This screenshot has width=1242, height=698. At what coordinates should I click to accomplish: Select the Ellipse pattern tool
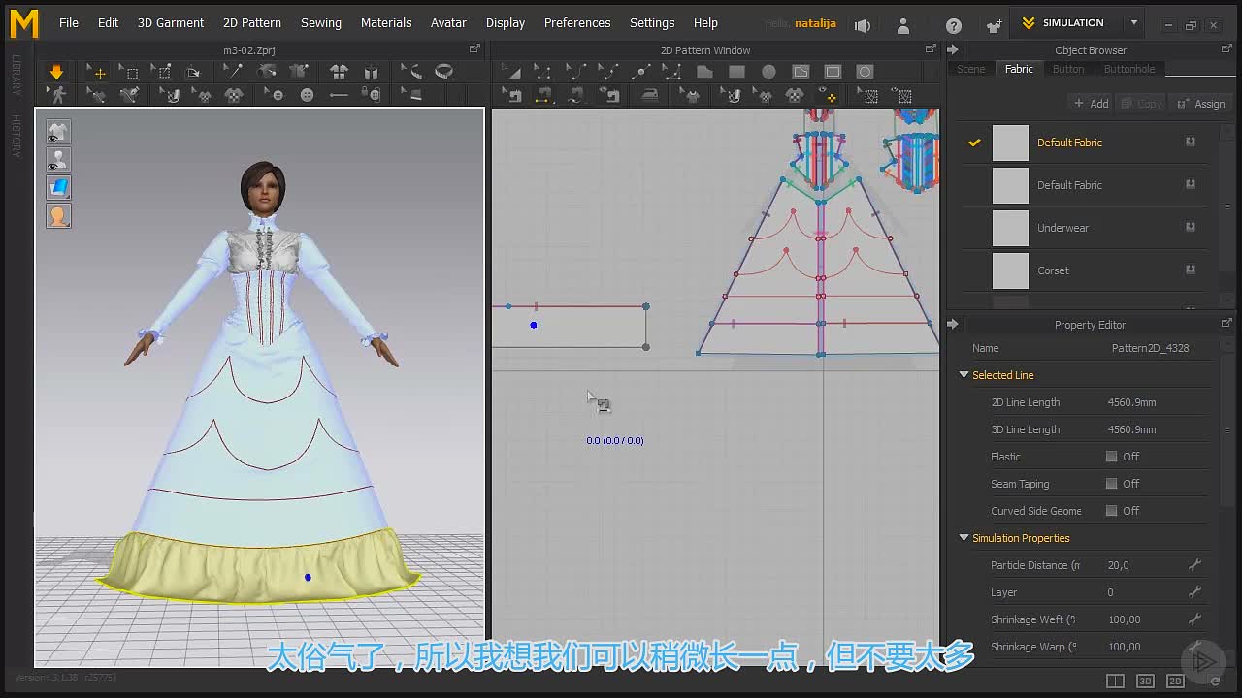point(768,72)
